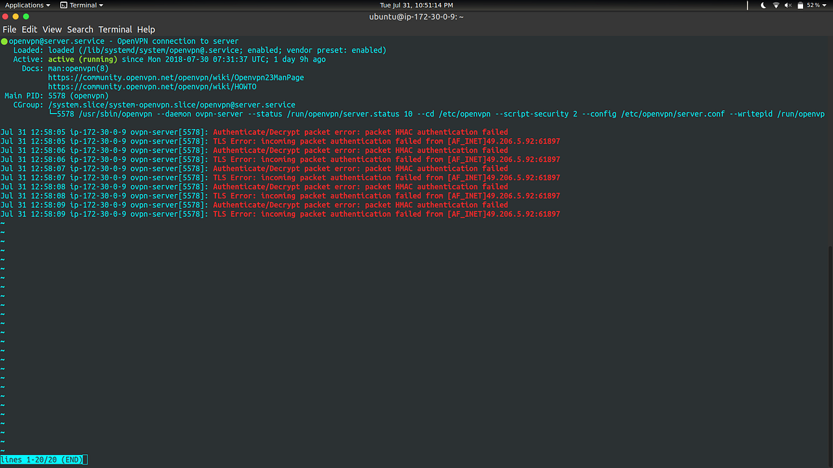
Task: Unmute audio using the muted speaker icon
Action: 788,5
